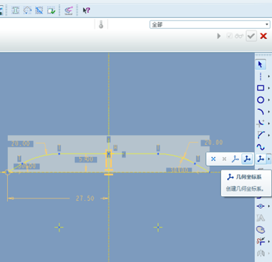Select the arc sketch tool
This screenshot has height=262, width=272.
[x=260, y=112]
